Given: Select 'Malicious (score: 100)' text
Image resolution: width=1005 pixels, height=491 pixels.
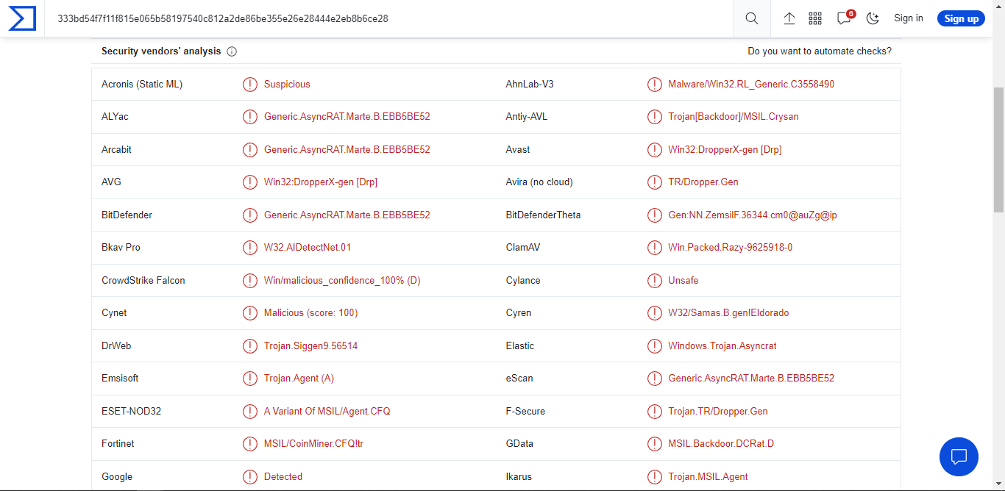Looking at the screenshot, I should point(311,313).
